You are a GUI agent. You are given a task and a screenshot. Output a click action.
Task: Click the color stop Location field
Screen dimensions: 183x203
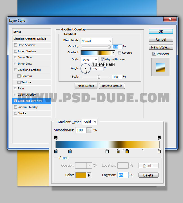pos(123,175)
